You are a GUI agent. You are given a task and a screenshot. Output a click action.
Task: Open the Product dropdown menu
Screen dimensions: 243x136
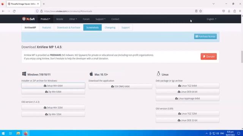point(45,19)
